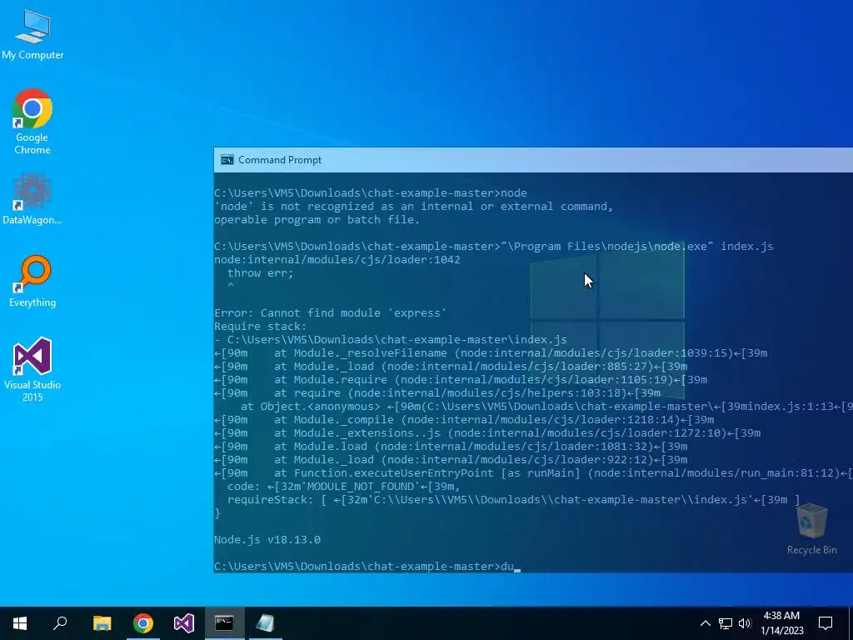Viewport: 853px width, 640px height.
Task: Click the "throw err;" line
Action: [260, 273]
